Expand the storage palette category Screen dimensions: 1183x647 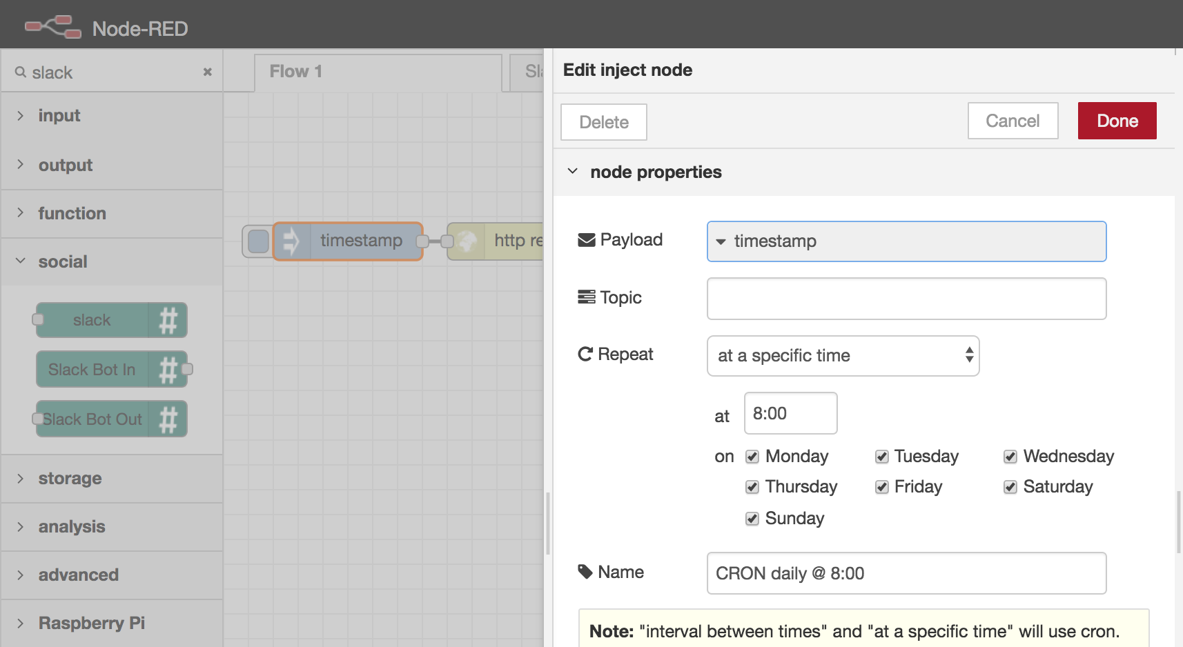[x=112, y=478]
